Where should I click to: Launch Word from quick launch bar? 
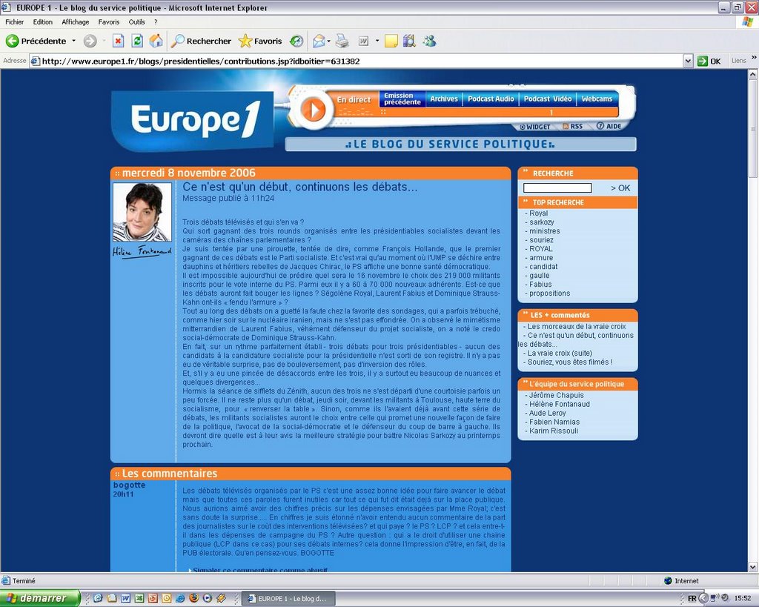click(125, 598)
